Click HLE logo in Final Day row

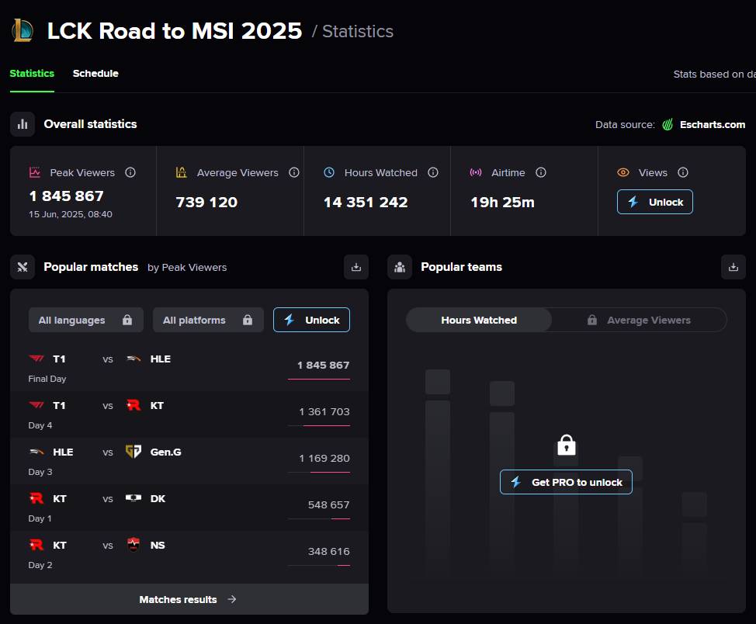134,359
